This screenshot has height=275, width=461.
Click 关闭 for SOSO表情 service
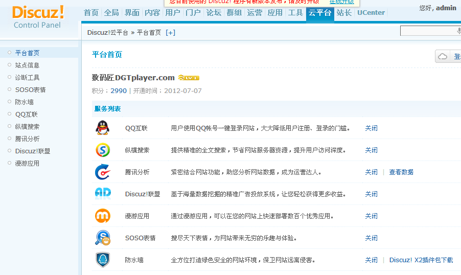(x=371, y=238)
